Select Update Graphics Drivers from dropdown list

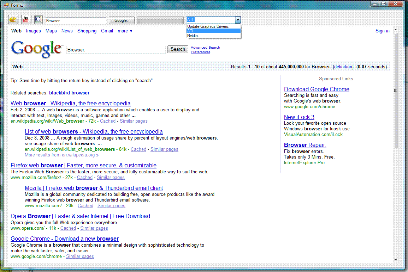[214, 26]
